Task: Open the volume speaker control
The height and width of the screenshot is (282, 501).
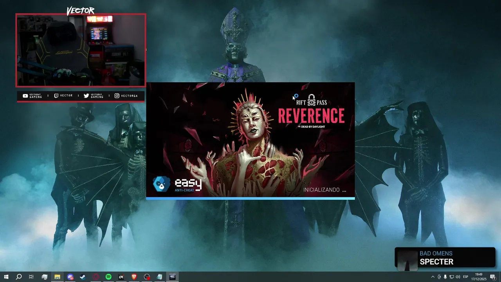Action: click(458, 277)
